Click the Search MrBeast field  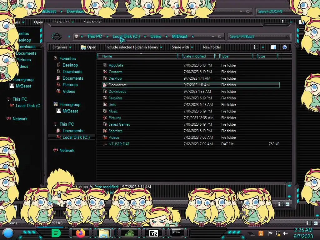[x=259, y=37]
